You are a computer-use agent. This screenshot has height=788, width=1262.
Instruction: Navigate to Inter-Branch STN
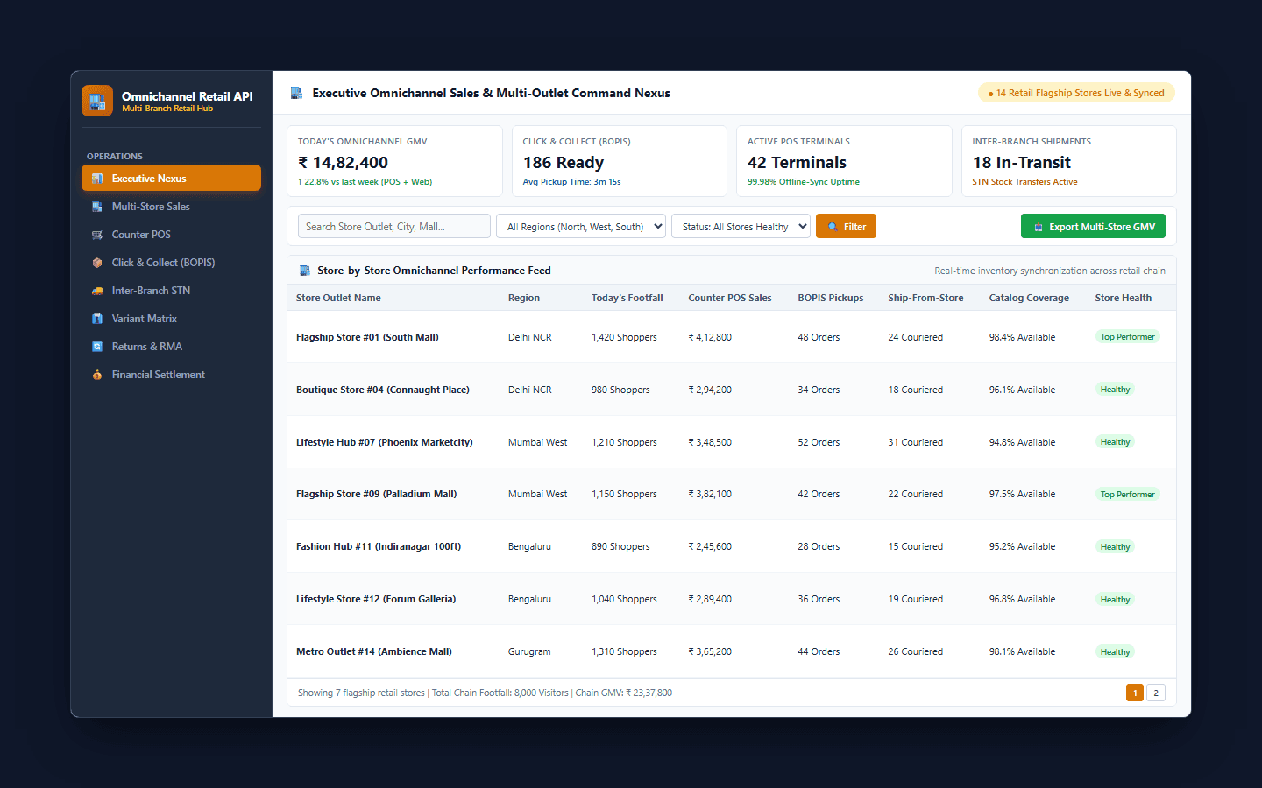pyautogui.click(x=171, y=291)
